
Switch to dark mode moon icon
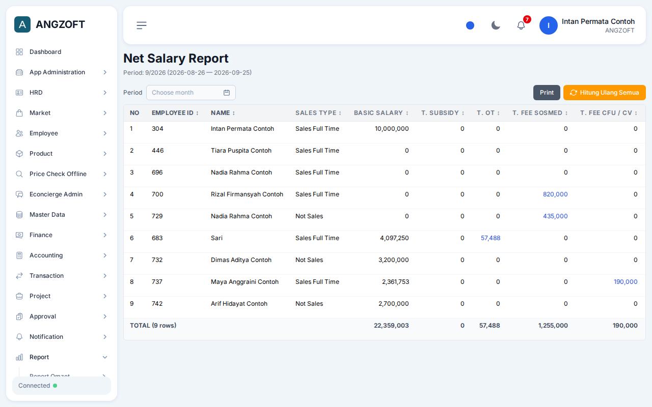point(496,25)
